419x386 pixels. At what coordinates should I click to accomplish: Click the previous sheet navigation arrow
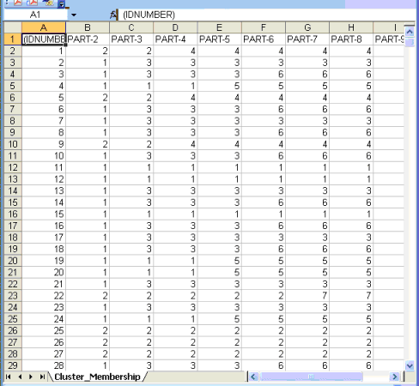click(20, 377)
